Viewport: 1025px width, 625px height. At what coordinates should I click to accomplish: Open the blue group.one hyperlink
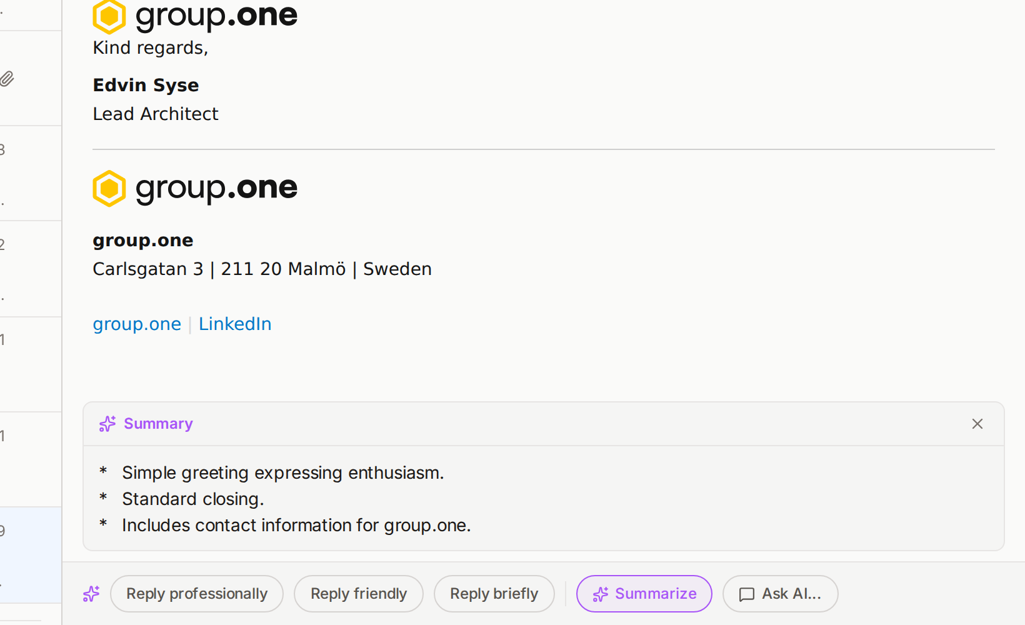coord(137,324)
